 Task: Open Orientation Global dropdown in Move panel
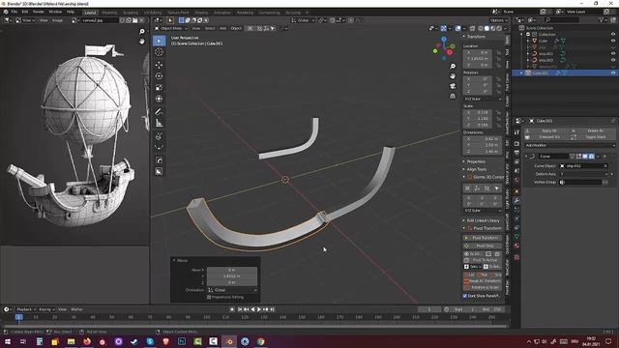(x=232, y=290)
